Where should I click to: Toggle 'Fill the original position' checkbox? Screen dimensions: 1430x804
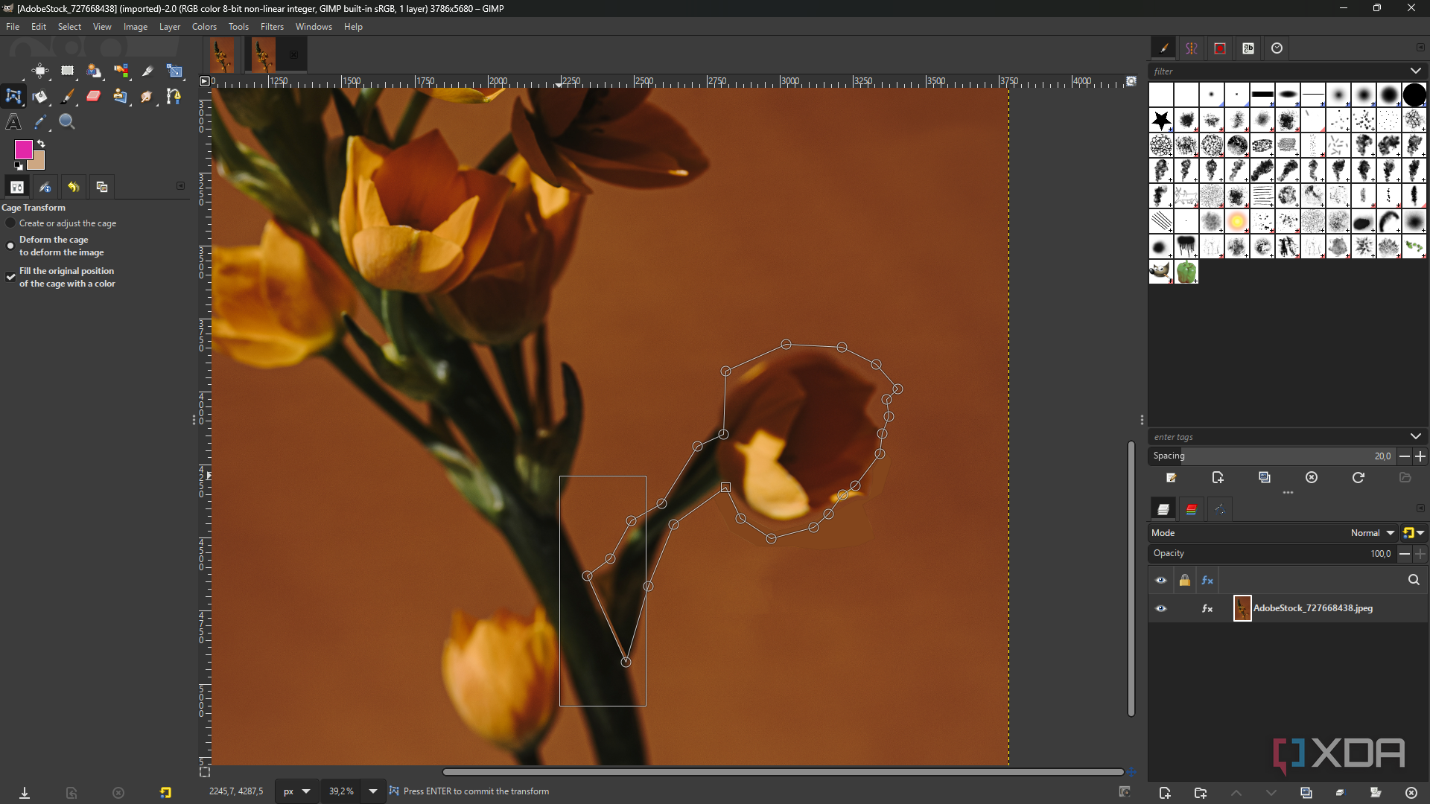tap(10, 277)
